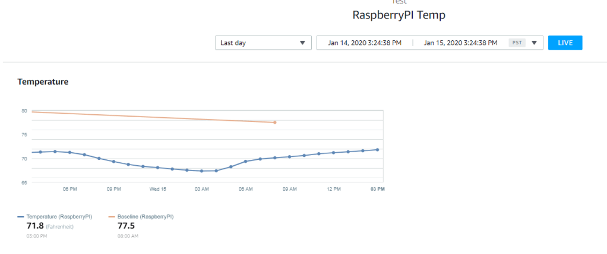Click the 71.8 temperature value
The height and width of the screenshot is (254, 607).
[34, 226]
